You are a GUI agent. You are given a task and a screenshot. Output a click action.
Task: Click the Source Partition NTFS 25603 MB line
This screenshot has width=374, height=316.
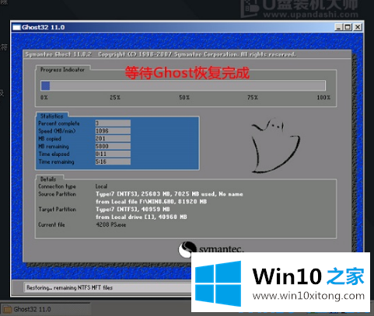click(170, 194)
